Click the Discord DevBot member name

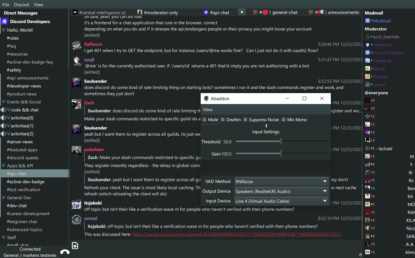389,53
